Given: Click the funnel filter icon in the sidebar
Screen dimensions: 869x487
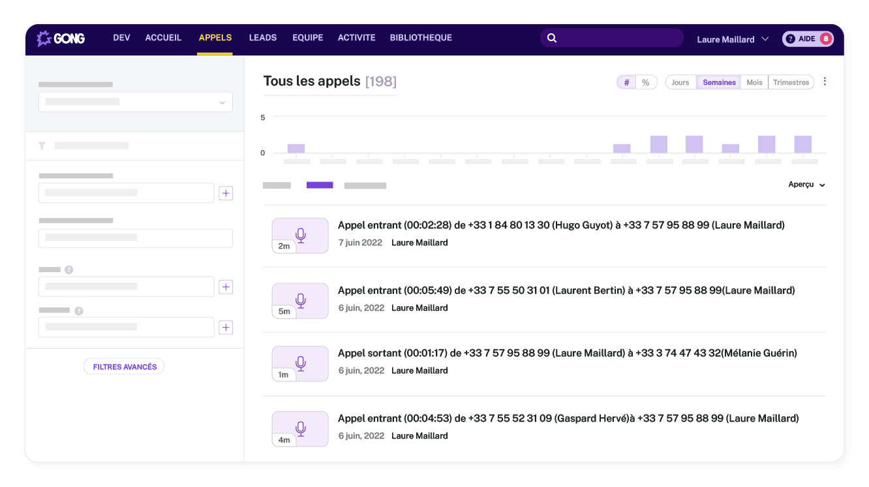Looking at the screenshot, I should click(42, 146).
